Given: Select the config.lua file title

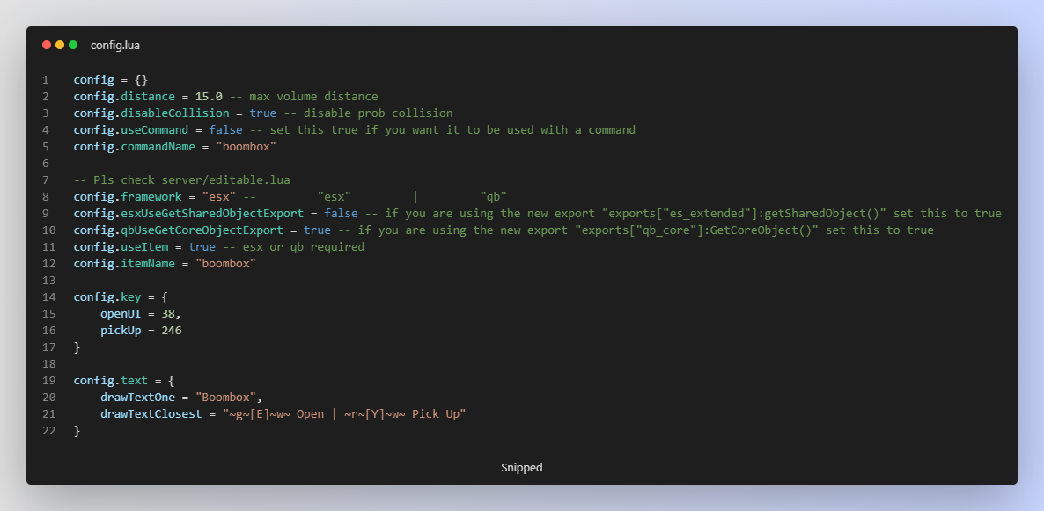Looking at the screenshot, I should click(x=114, y=45).
